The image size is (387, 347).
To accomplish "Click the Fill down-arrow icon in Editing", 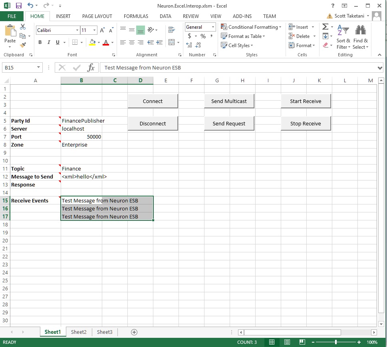I will (x=325, y=36).
